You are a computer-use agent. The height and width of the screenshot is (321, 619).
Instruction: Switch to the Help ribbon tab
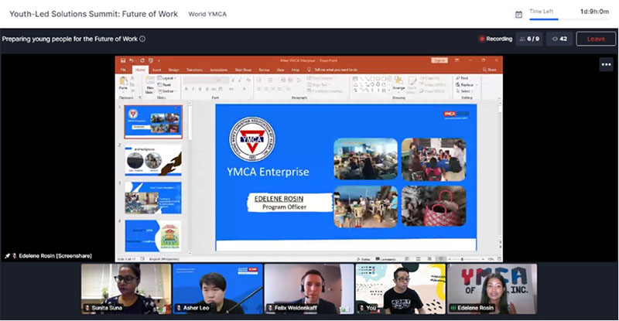295,70
